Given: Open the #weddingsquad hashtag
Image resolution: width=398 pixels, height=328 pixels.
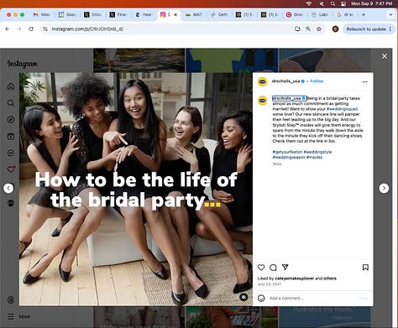Looking at the screenshot, I should 342,109.
